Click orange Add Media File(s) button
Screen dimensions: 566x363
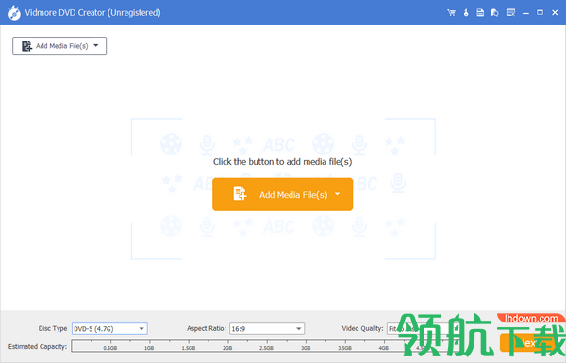click(x=282, y=194)
